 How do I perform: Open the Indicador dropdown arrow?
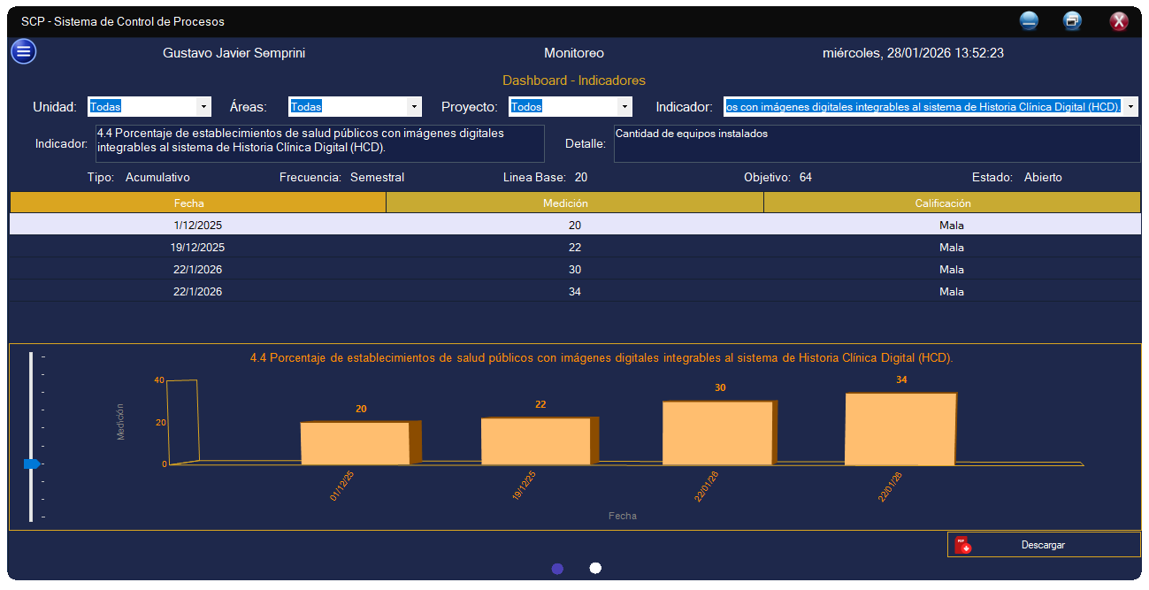1131,107
